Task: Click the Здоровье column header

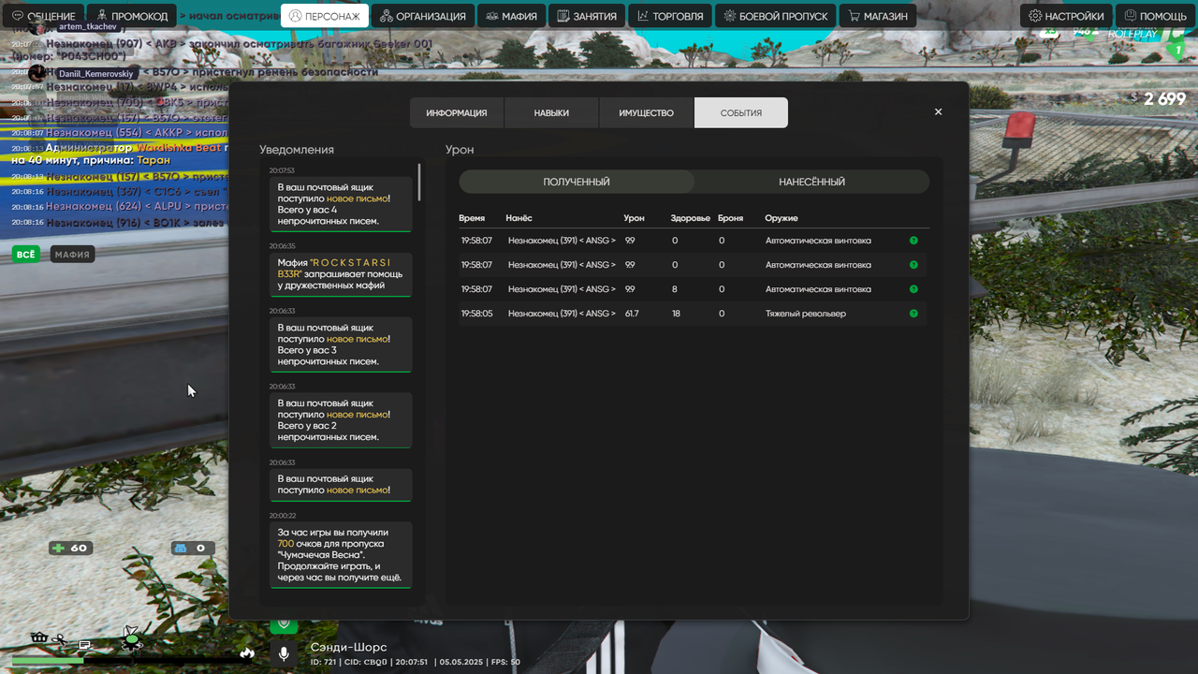Action: [x=691, y=218]
